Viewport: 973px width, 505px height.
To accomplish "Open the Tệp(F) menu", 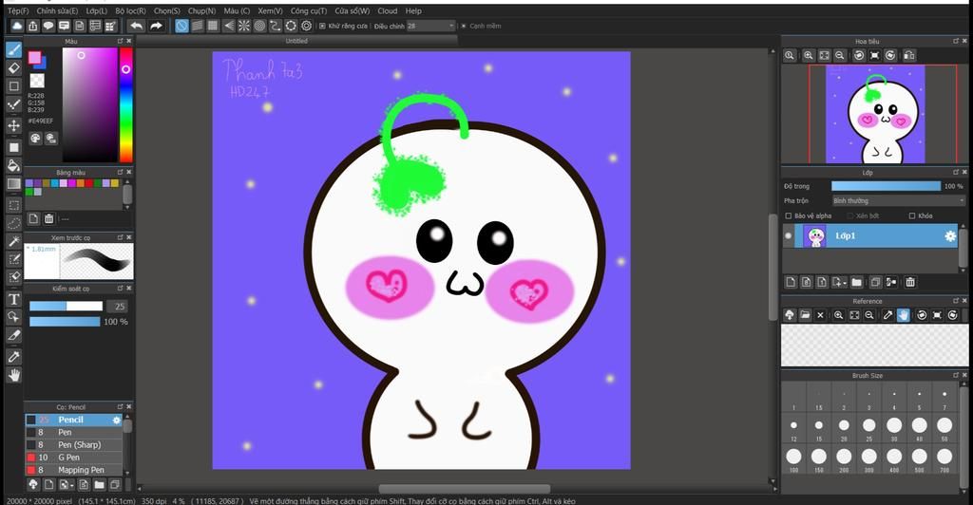I will click(18, 11).
